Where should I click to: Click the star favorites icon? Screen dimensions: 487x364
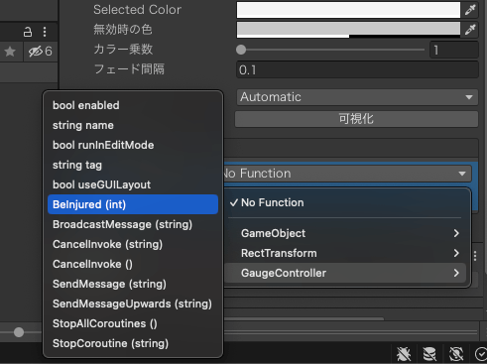(10, 52)
